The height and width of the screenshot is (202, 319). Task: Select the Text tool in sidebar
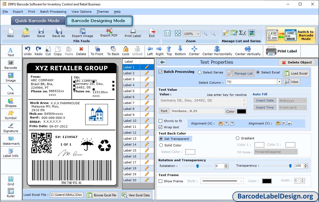pyautogui.click(x=11, y=52)
